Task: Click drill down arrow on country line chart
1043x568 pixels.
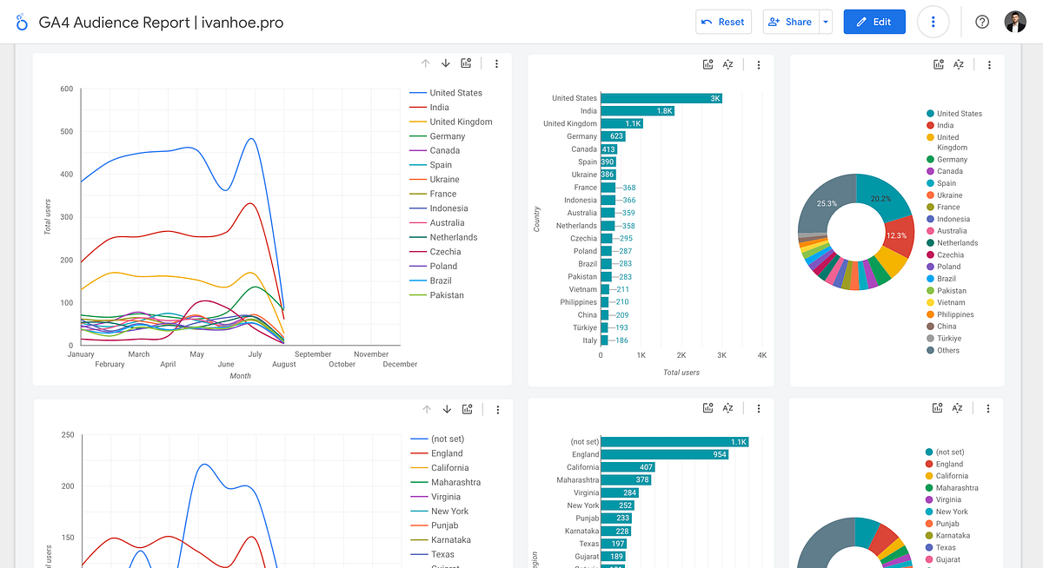Action: pyautogui.click(x=446, y=63)
